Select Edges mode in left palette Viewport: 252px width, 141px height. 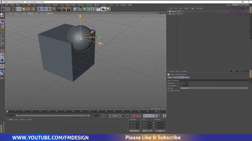click(x=2, y=40)
